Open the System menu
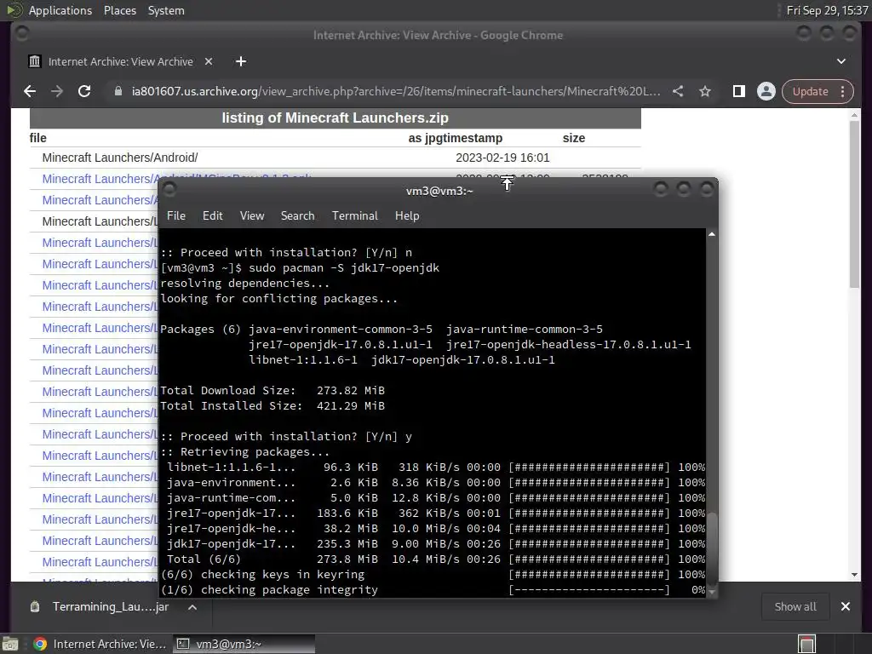Viewport: 872px width, 654px height. tap(166, 10)
